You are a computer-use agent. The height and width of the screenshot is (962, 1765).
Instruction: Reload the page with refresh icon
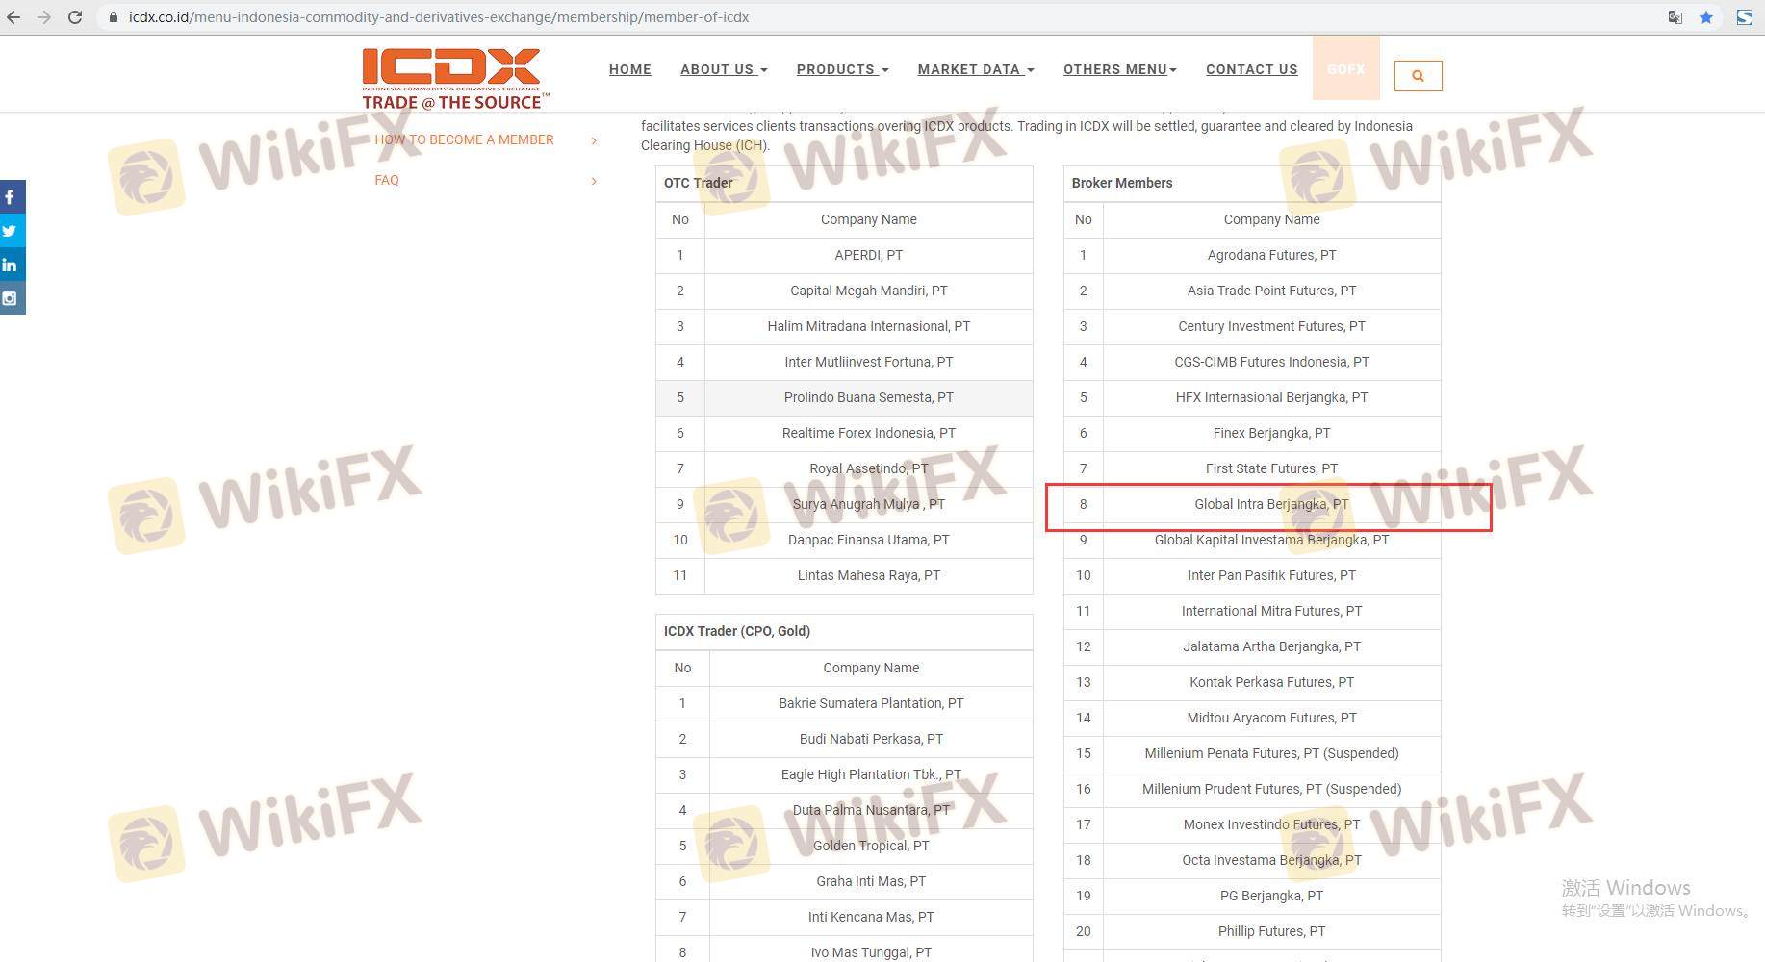click(x=75, y=17)
